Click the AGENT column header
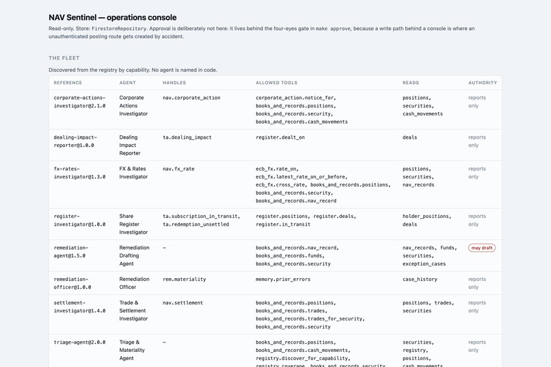Viewport: 551px width, 367px height. [128, 83]
